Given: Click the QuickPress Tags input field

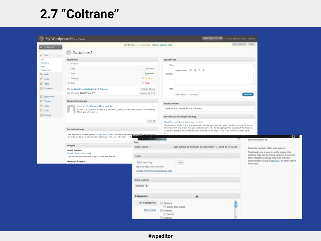Looking at the screenshot, I should coord(214,89).
